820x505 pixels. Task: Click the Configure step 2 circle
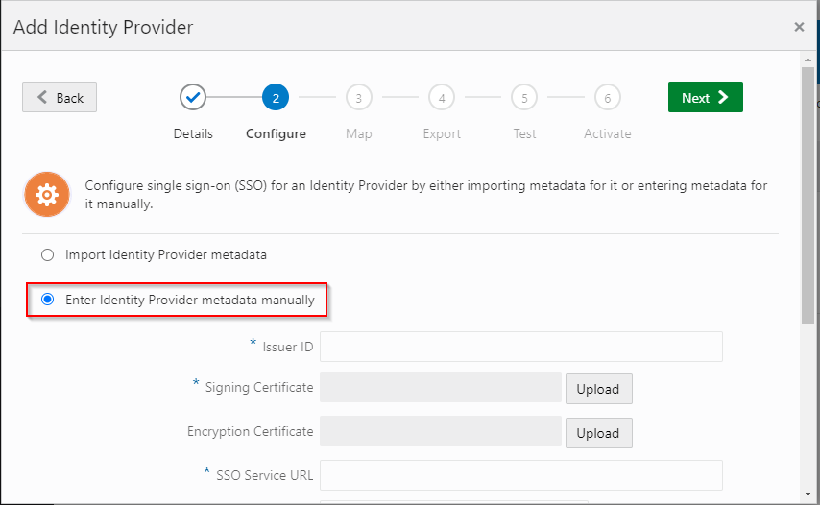pyautogui.click(x=276, y=97)
